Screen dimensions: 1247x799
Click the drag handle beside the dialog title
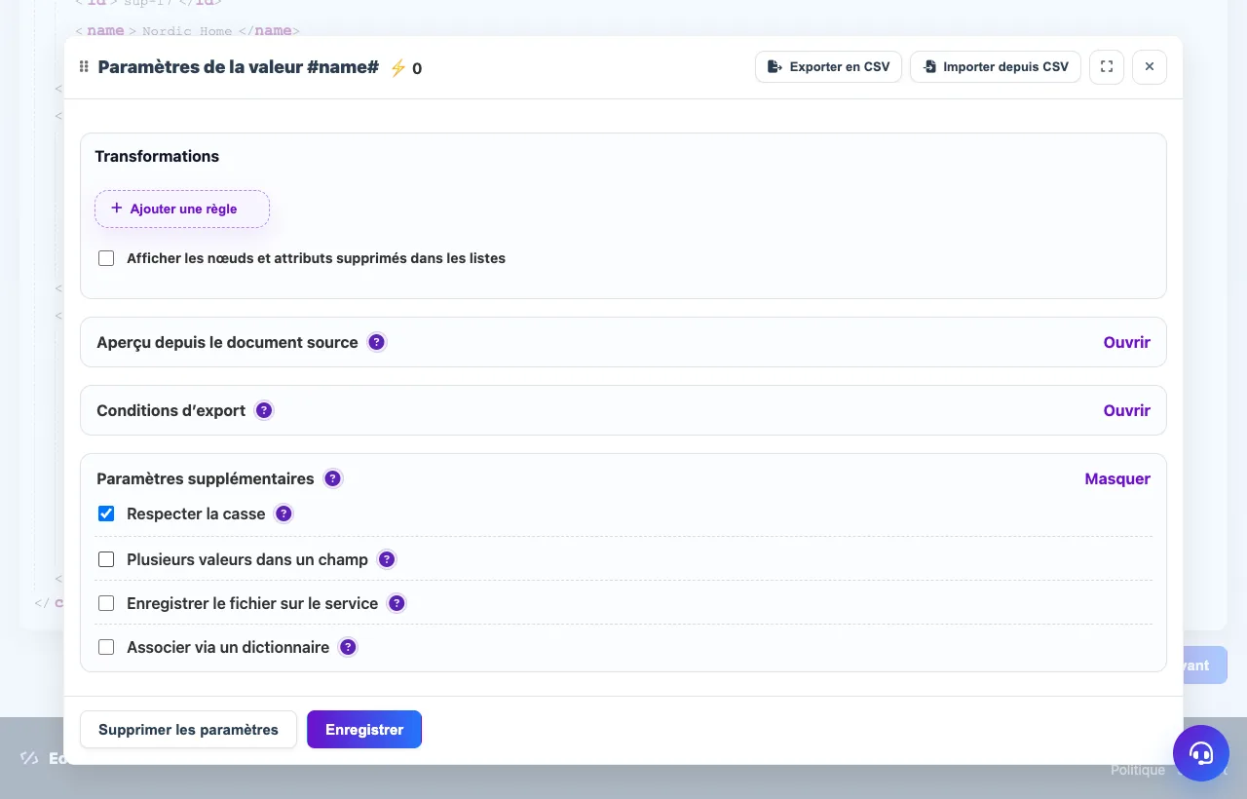click(84, 67)
